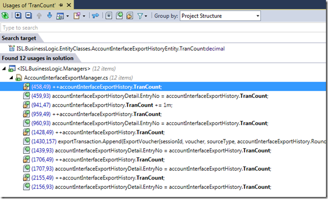Screen dimensions: 328x199
Task: Collapse the AccountInterfaceExportManager.cs node
Action: (11, 78)
